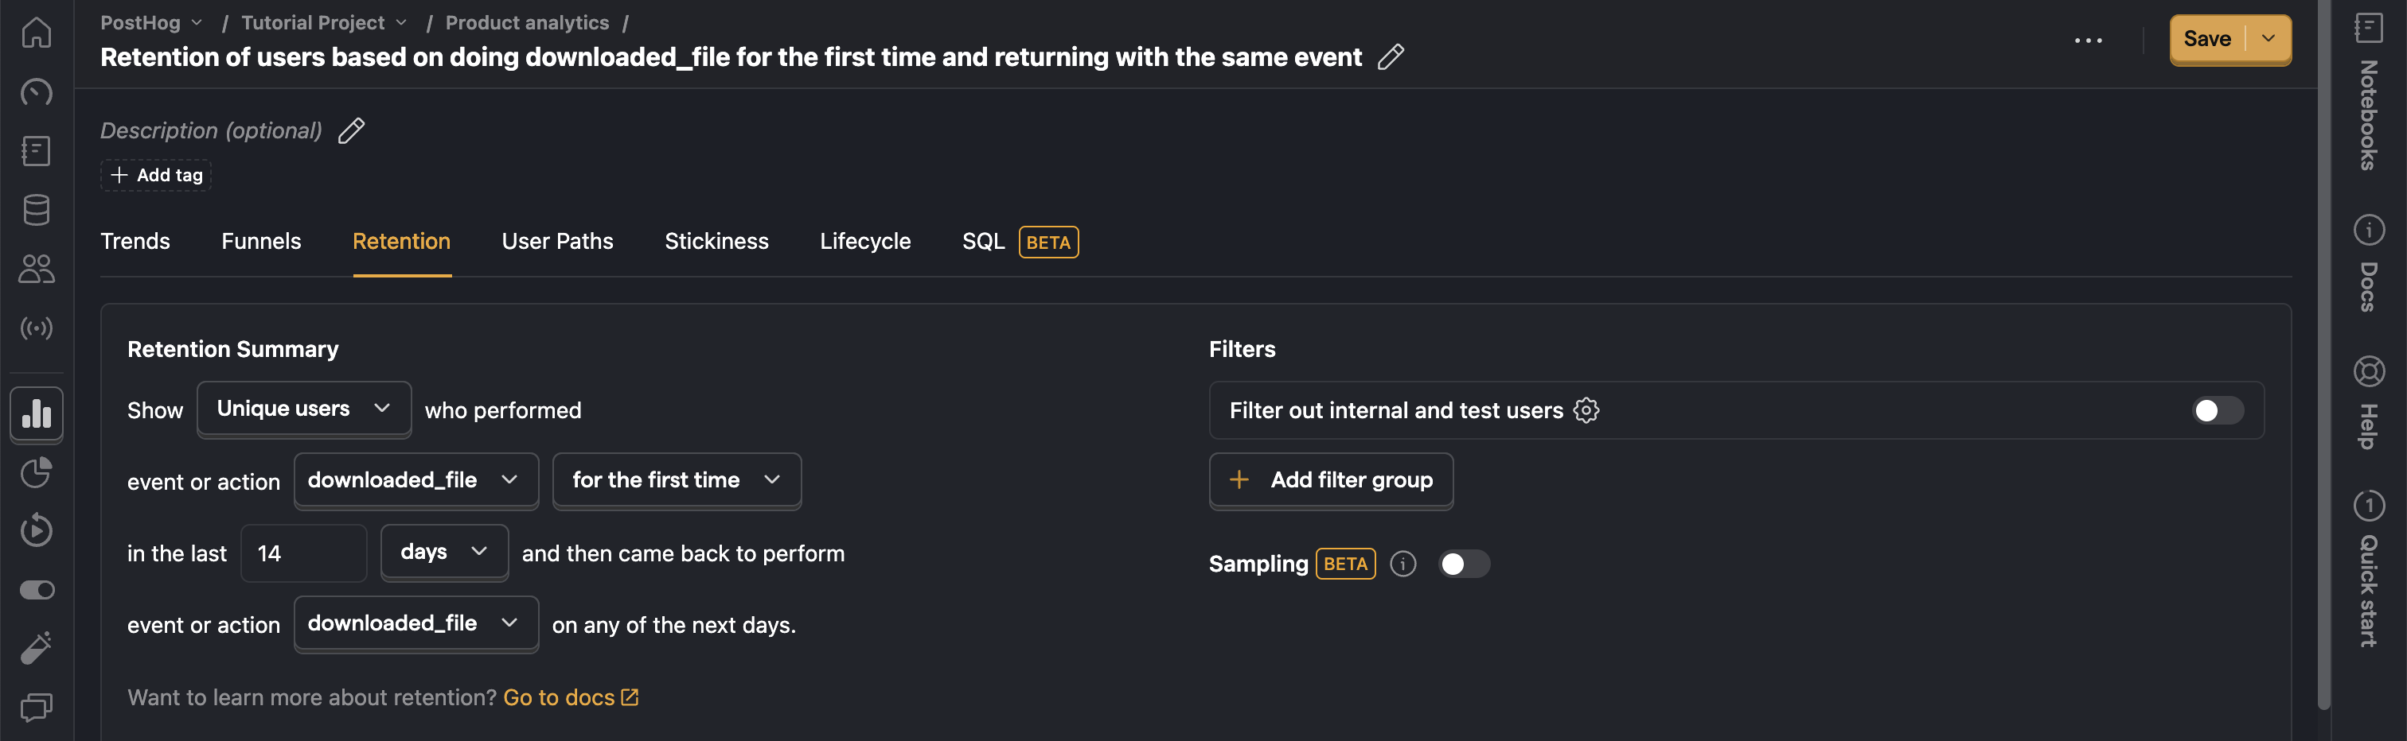This screenshot has width=2407, height=741.
Task: Toggle filter out internal and test users
Action: point(2218,410)
